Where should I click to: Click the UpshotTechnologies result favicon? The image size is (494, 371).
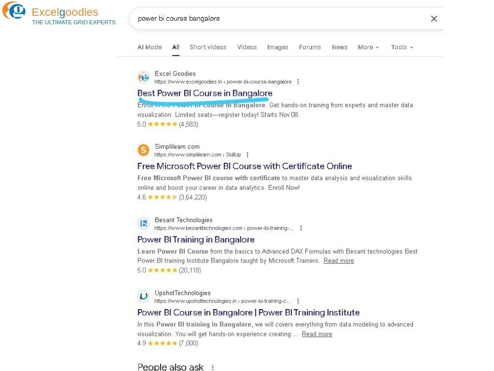point(144,297)
